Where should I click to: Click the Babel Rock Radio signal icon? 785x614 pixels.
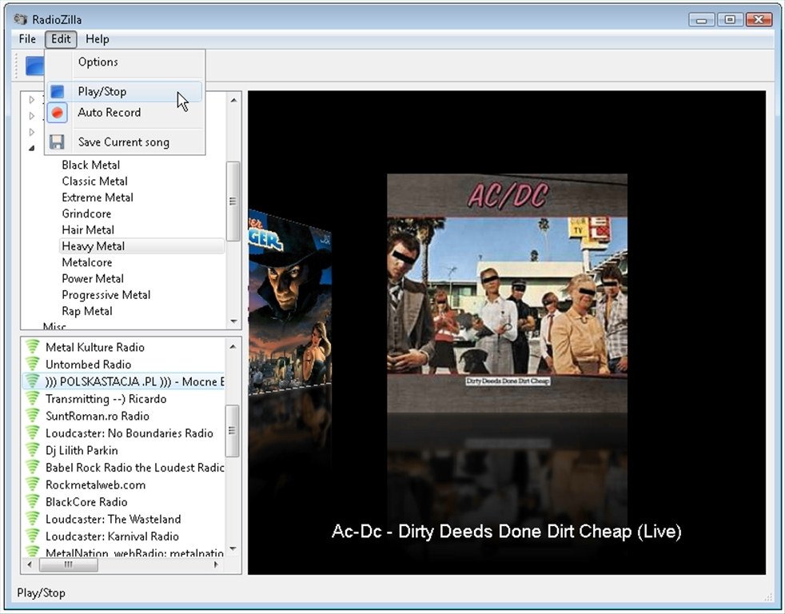tap(33, 467)
